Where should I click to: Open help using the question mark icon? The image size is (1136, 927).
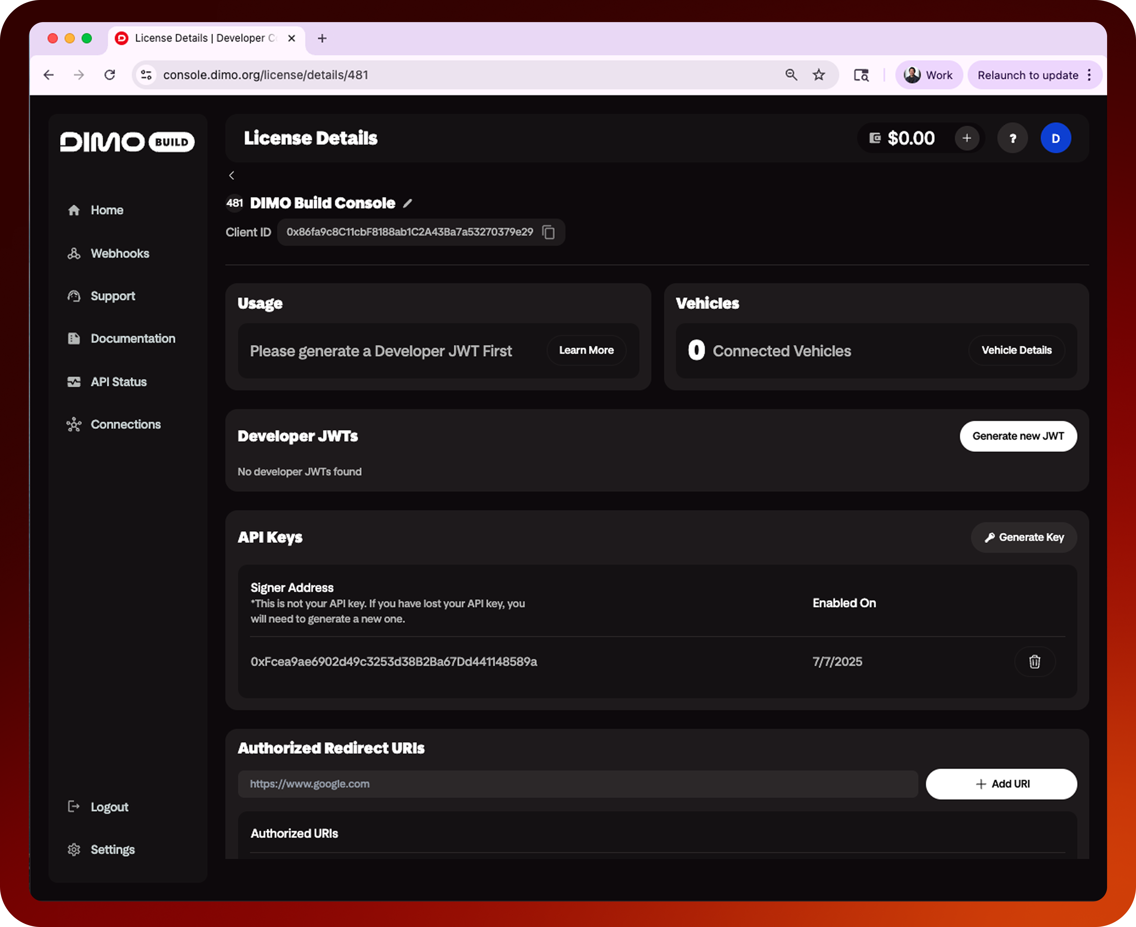point(1012,138)
